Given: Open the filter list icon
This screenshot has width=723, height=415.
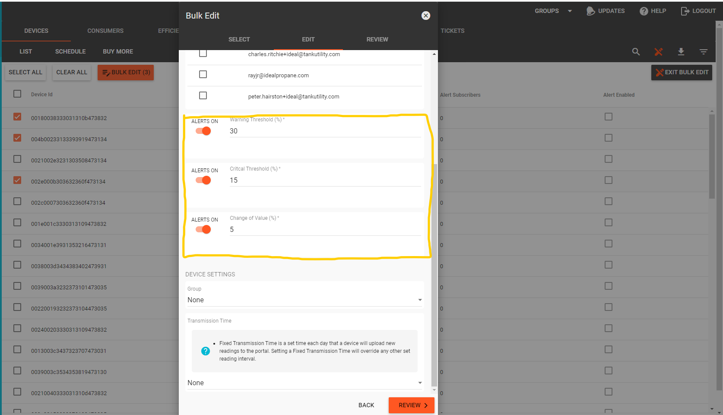Looking at the screenshot, I should (x=704, y=52).
